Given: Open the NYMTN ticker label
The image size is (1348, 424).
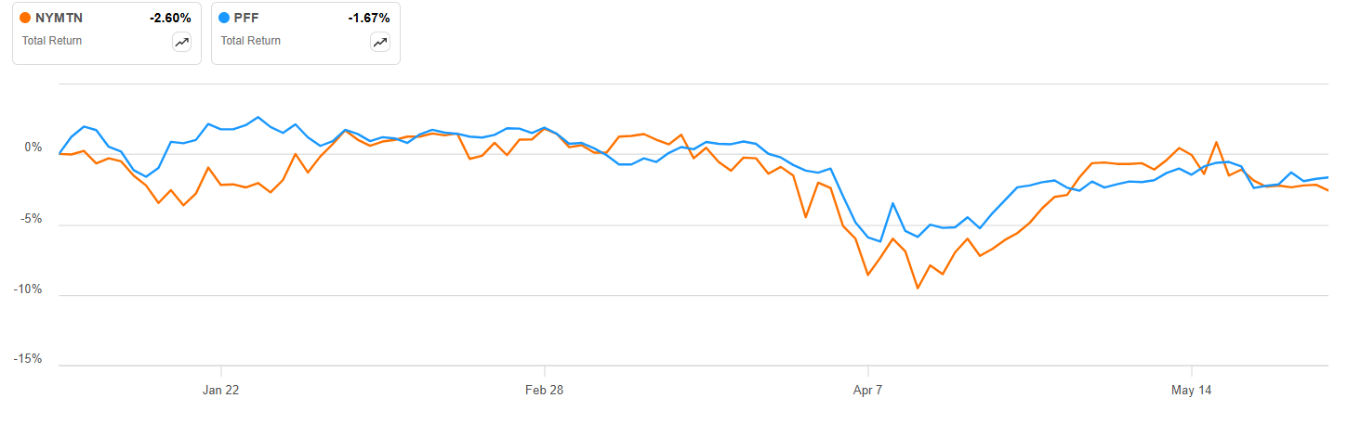Looking at the screenshot, I should (58, 18).
